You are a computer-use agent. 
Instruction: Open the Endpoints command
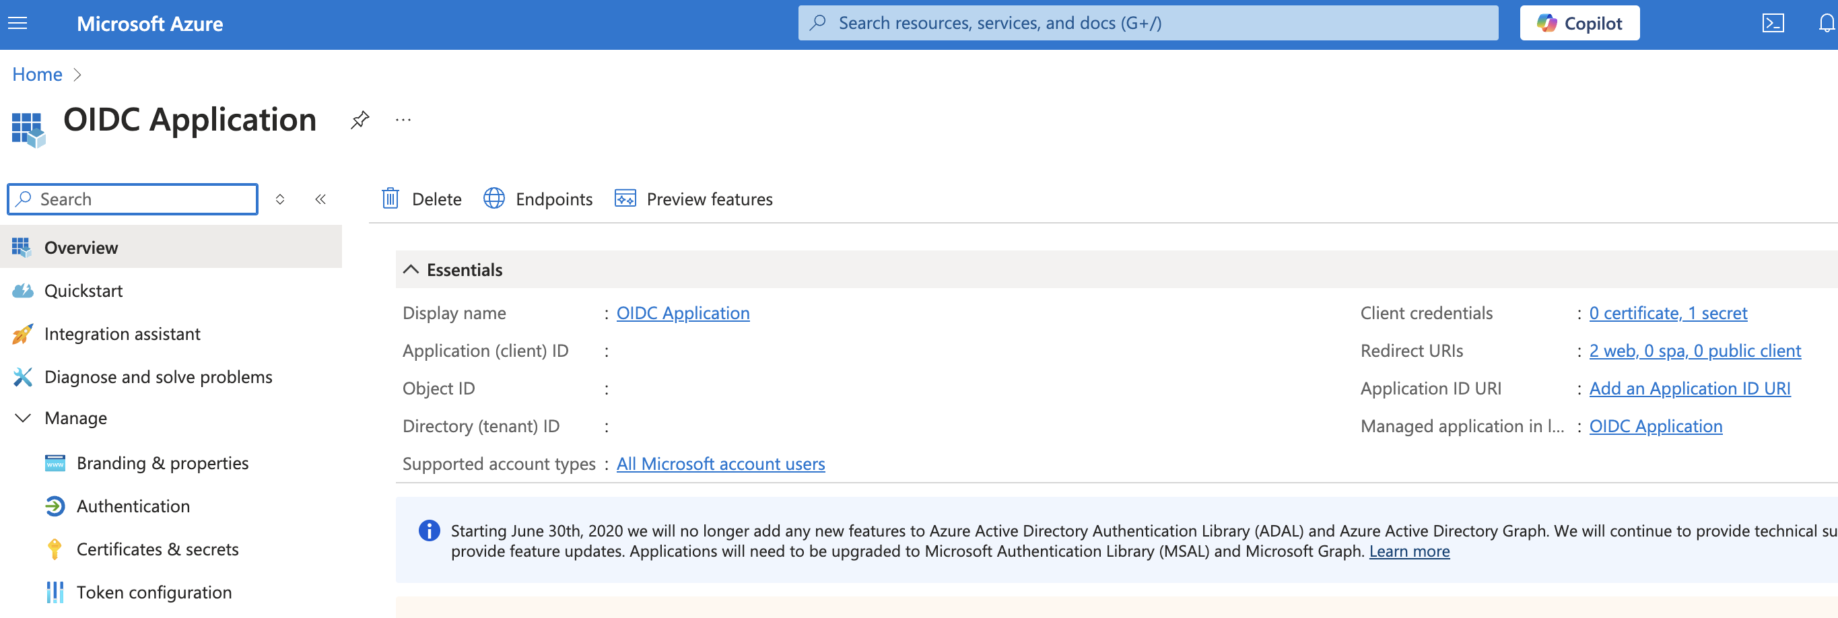point(538,199)
